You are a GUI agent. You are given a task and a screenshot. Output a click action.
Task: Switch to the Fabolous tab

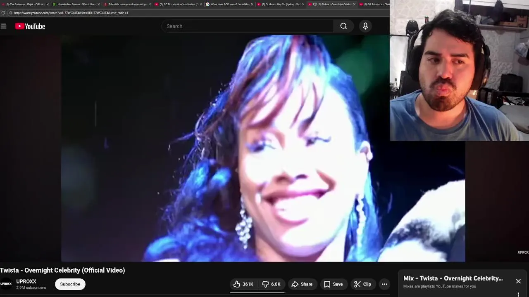coord(375,4)
